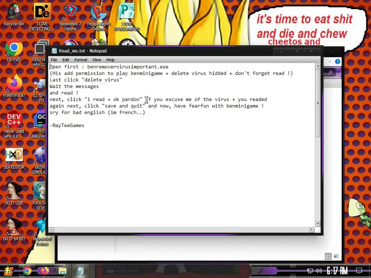Open Firefox from the taskbar
Image resolution: width=371 pixels, height=278 pixels.
(45, 271)
